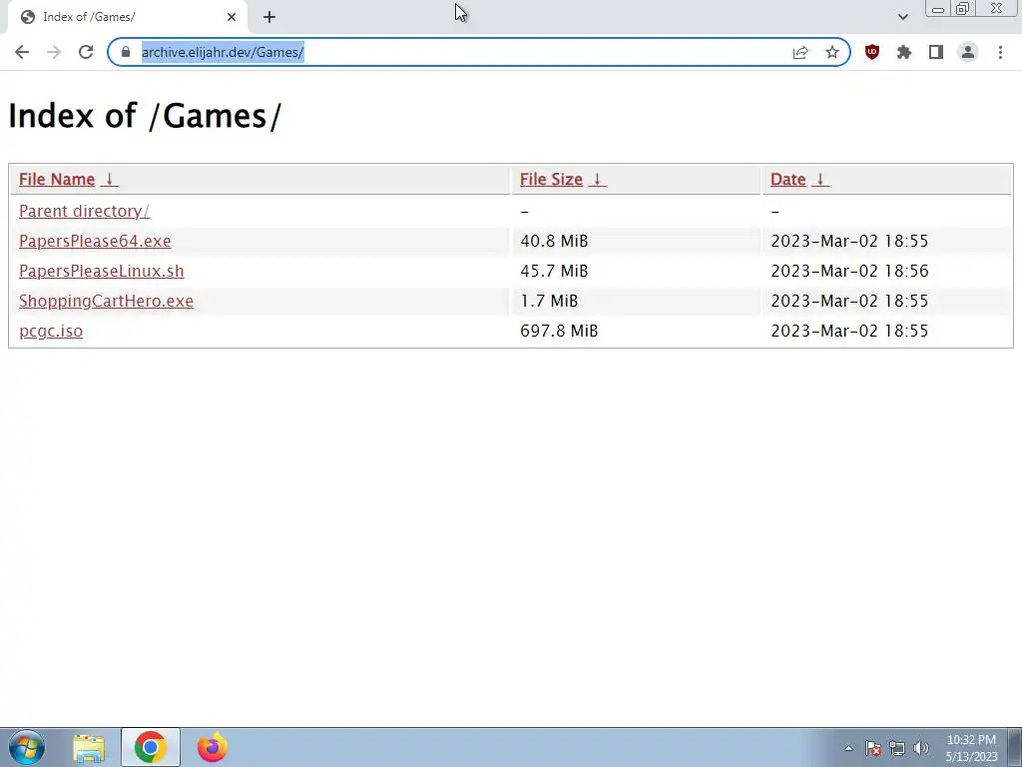Open the Windows Start menu

(27, 747)
